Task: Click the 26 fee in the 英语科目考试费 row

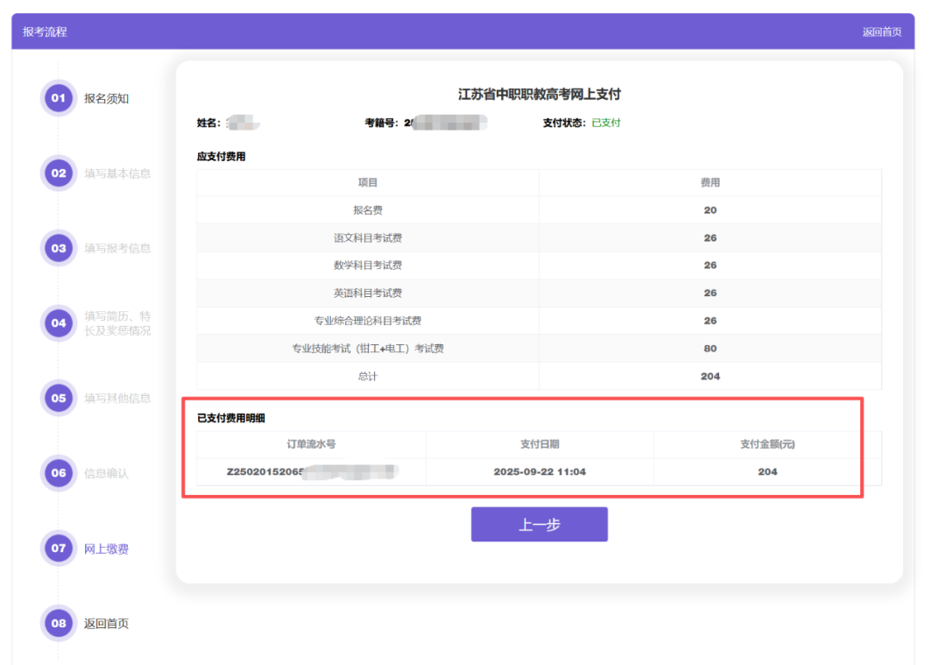Action: (710, 293)
